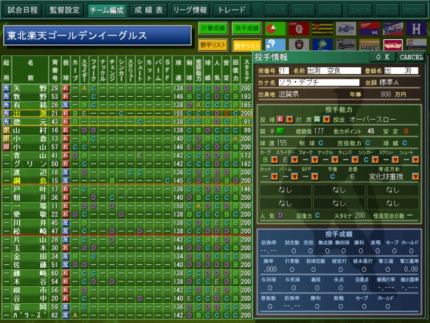Open the 投球 throwing hand dropdown
Screen dimensions: 430x323
tap(290, 119)
